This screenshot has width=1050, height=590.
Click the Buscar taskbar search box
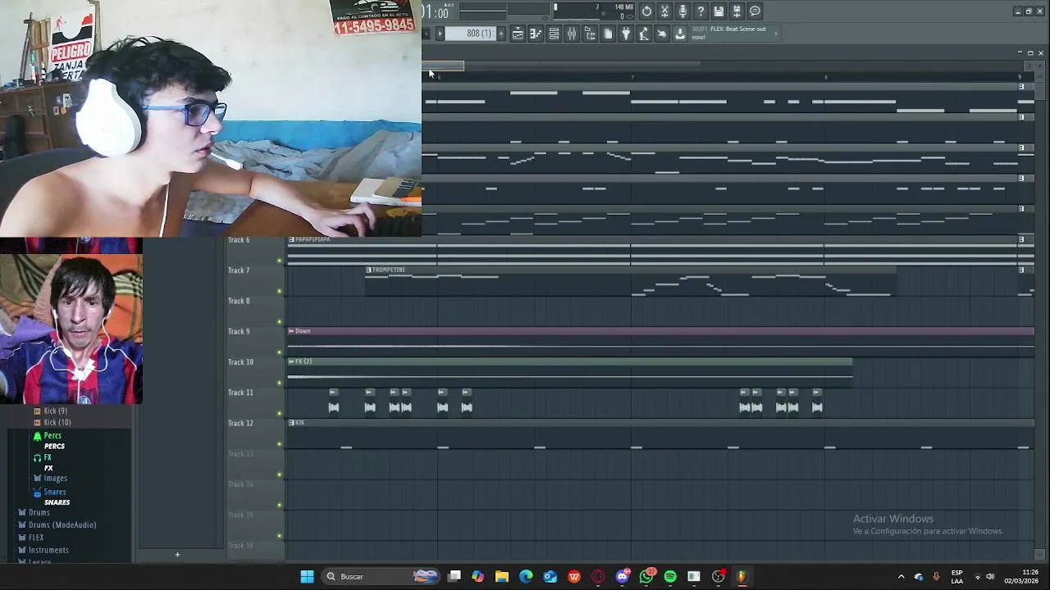point(381,576)
